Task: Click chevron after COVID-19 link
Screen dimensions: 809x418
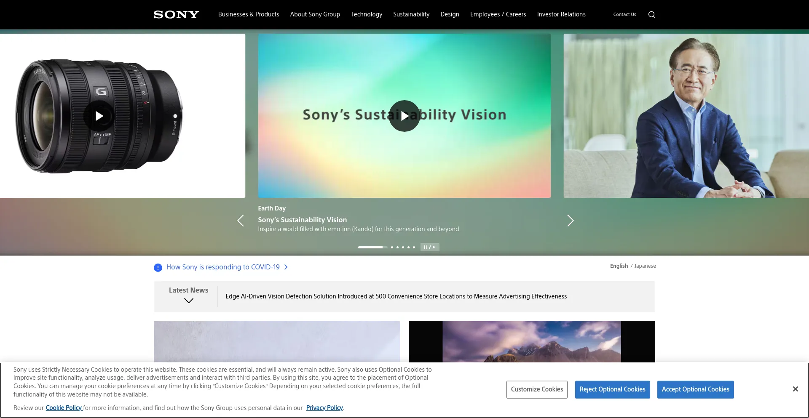Action: [x=286, y=267]
